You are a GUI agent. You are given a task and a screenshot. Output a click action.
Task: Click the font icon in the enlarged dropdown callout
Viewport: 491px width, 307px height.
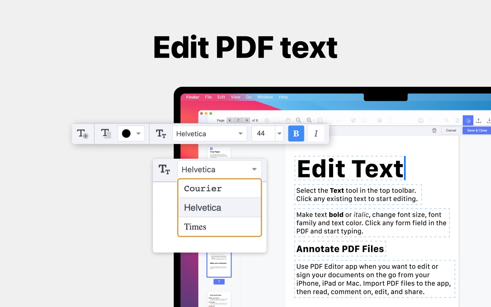click(164, 169)
